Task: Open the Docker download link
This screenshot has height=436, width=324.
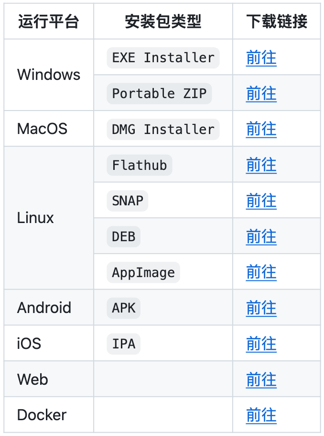Action: (261, 415)
